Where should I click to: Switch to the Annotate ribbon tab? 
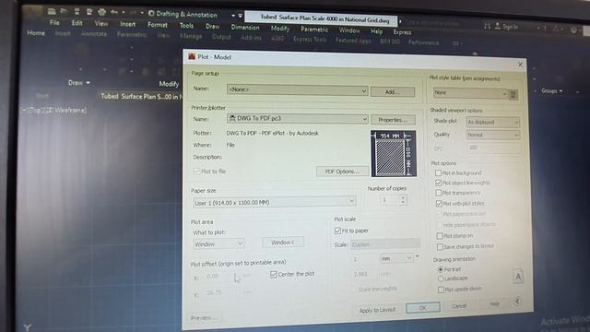[94, 33]
